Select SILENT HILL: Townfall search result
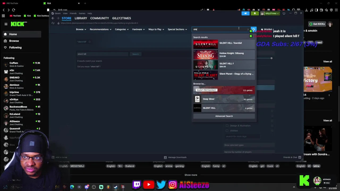Viewport: 340px width, 191px height. pos(224,44)
